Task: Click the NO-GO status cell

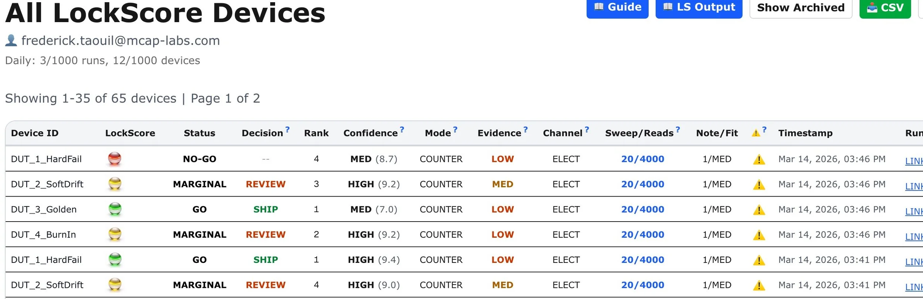Action: (199, 159)
